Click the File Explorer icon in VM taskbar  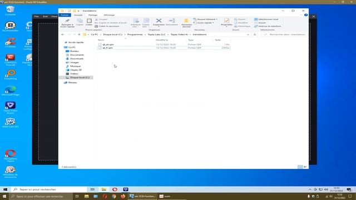(104, 189)
